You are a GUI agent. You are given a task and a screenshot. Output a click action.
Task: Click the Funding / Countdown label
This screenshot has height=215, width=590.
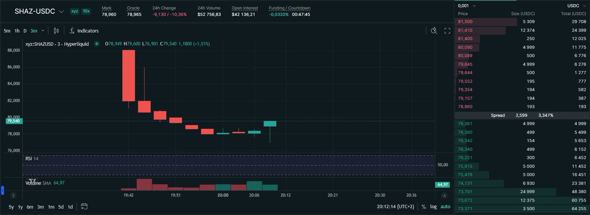(289, 8)
